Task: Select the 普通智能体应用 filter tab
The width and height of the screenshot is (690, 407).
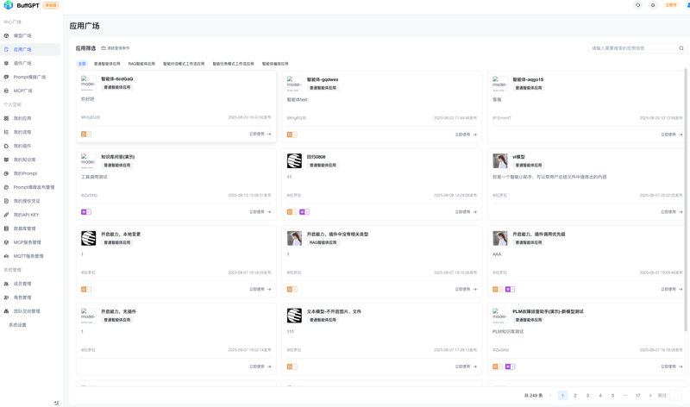Action: tap(107, 64)
